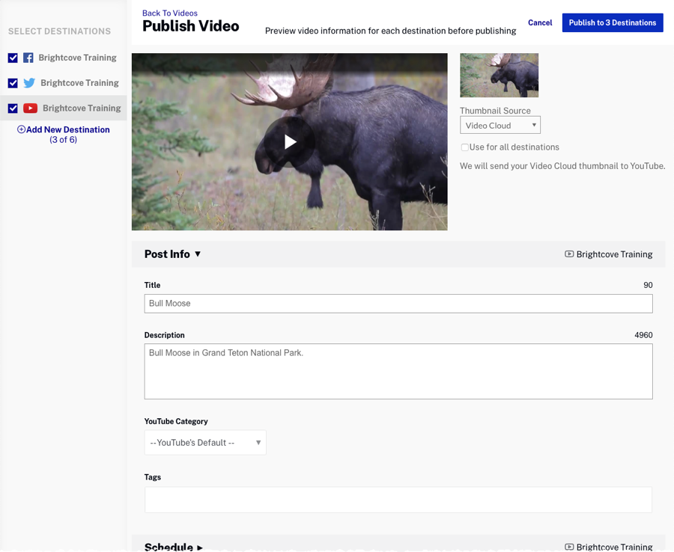Enable 'Use for all destinations' checkbox
The image size is (674, 552).
(x=465, y=147)
